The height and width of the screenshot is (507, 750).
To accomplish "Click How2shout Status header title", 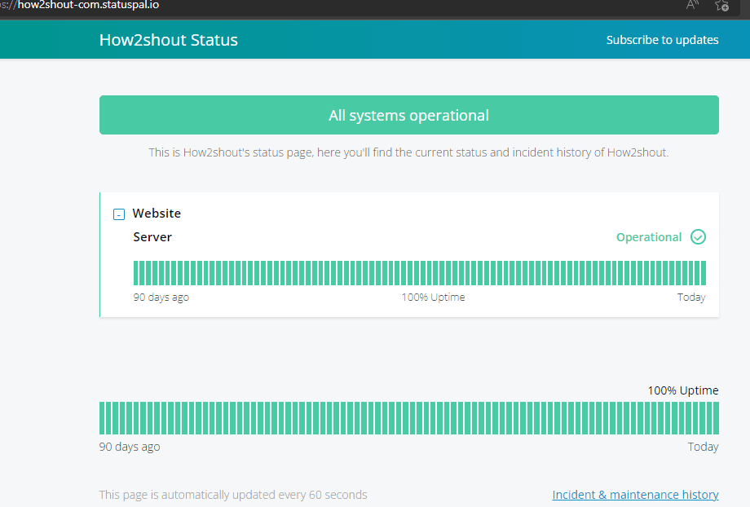I will [x=169, y=40].
